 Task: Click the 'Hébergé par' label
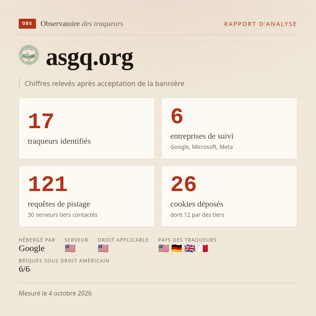(37, 240)
